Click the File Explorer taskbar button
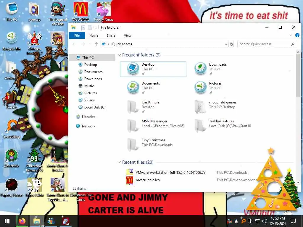Image resolution: width=303 pixels, height=227 pixels. 36,221
